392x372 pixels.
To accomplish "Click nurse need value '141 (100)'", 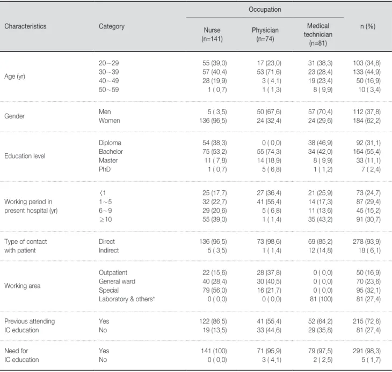I will point(214,351).
